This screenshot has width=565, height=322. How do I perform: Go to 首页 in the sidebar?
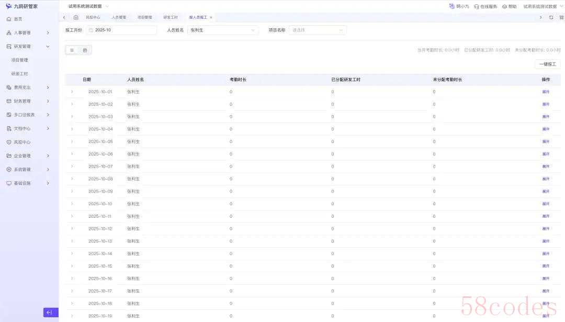(x=18, y=19)
